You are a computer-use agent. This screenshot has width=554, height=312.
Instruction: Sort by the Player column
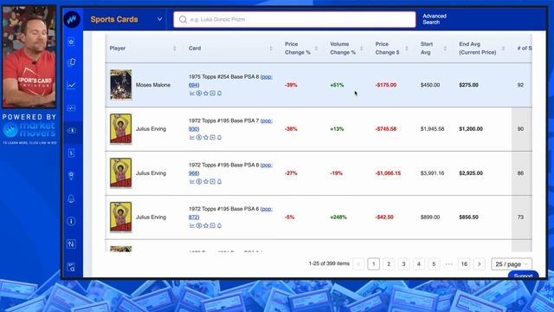(175, 49)
